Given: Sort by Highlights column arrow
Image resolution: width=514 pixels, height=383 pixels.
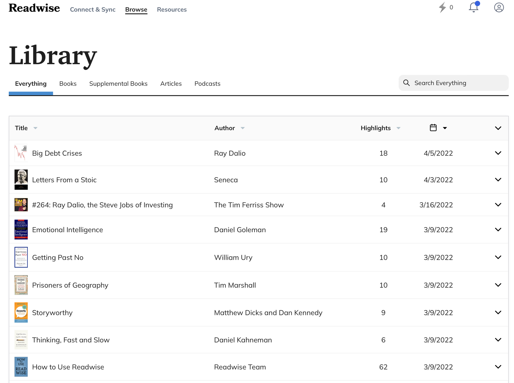Looking at the screenshot, I should tap(398, 128).
